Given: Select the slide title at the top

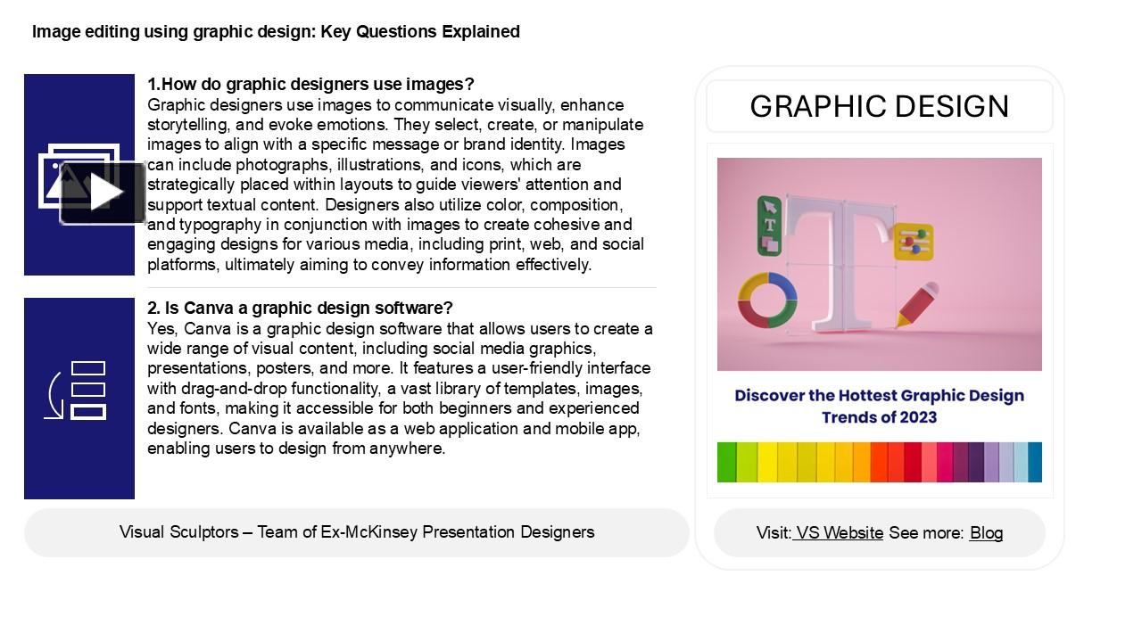Looking at the screenshot, I should pos(275,31).
